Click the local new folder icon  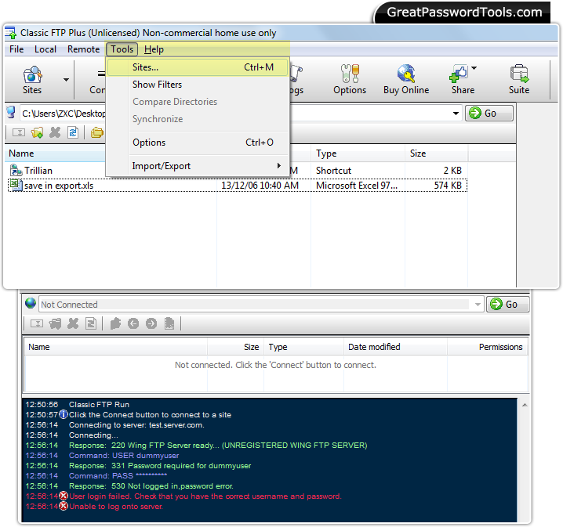click(37, 132)
